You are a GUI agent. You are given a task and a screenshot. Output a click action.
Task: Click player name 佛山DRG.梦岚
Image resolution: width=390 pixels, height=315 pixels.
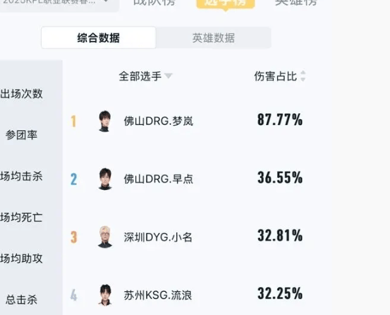[x=159, y=121]
